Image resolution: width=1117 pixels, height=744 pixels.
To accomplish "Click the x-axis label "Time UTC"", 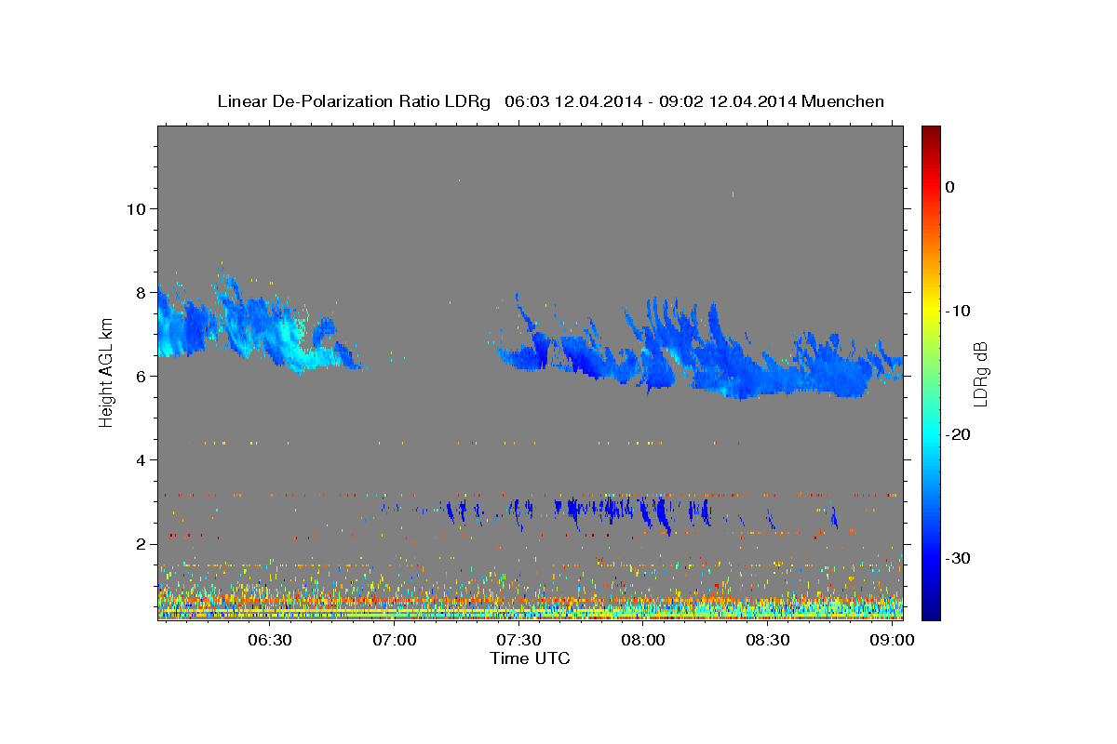I will (x=530, y=658).
